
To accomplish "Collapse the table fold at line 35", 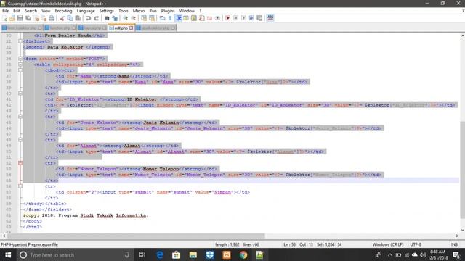I will [x=20, y=65].
